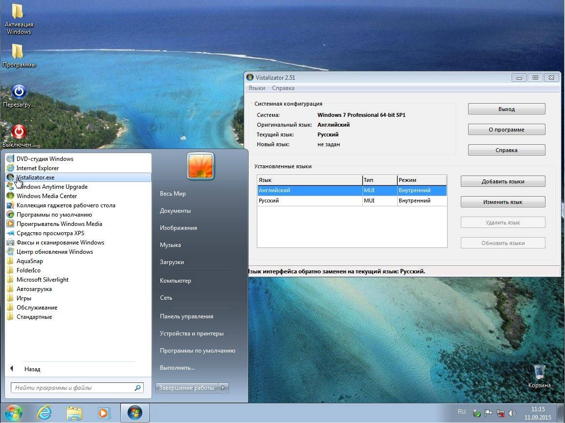565x423 pixels.
Task: Open the Выполнить... run dialog
Action: (177, 368)
